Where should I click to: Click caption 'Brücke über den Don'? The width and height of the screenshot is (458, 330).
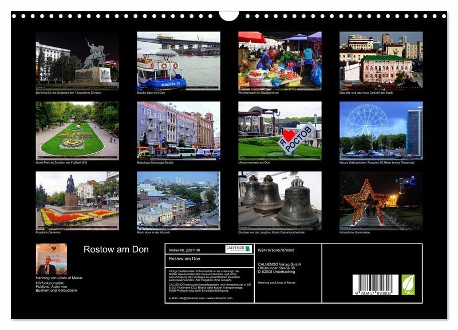(151, 93)
